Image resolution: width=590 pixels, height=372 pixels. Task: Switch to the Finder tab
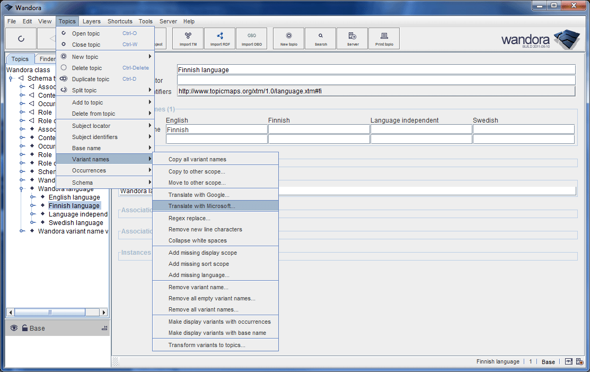click(x=47, y=58)
